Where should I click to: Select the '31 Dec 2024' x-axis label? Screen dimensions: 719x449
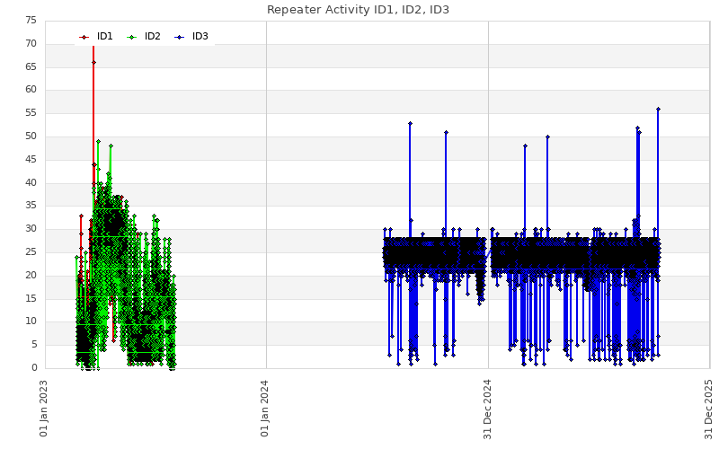coord(488,408)
